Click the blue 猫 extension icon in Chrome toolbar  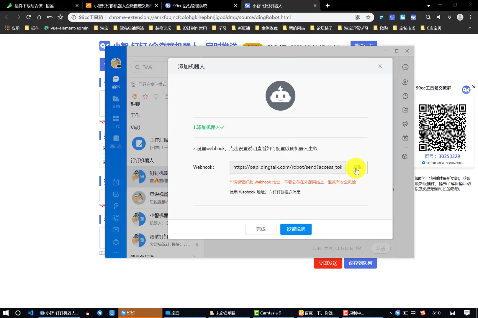[403, 17]
